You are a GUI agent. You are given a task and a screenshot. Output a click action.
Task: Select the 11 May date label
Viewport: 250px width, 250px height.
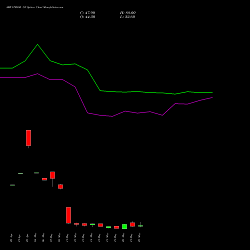coord(67,237)
